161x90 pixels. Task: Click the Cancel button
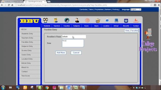[76, 53]
